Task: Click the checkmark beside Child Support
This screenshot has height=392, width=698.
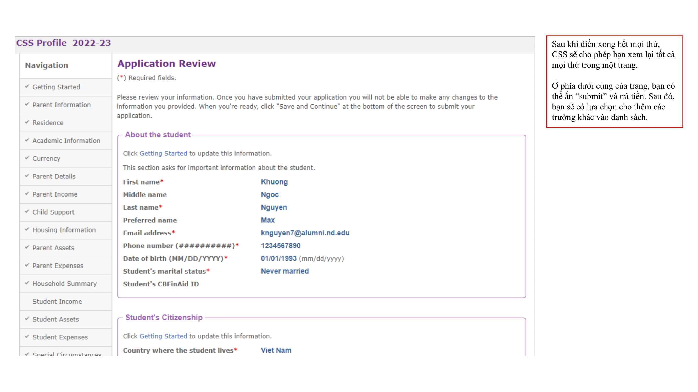Action: (x=27, y=212)
